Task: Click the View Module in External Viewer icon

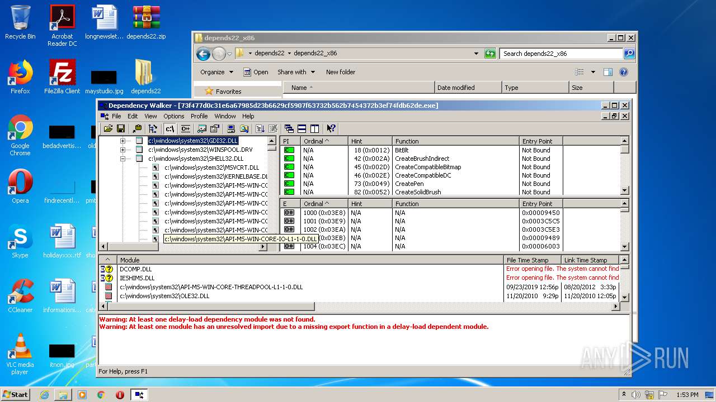Action: [x=202, y=129]
